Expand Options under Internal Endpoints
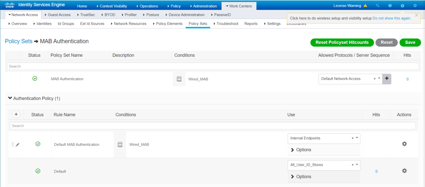 [x=301, y=150]
